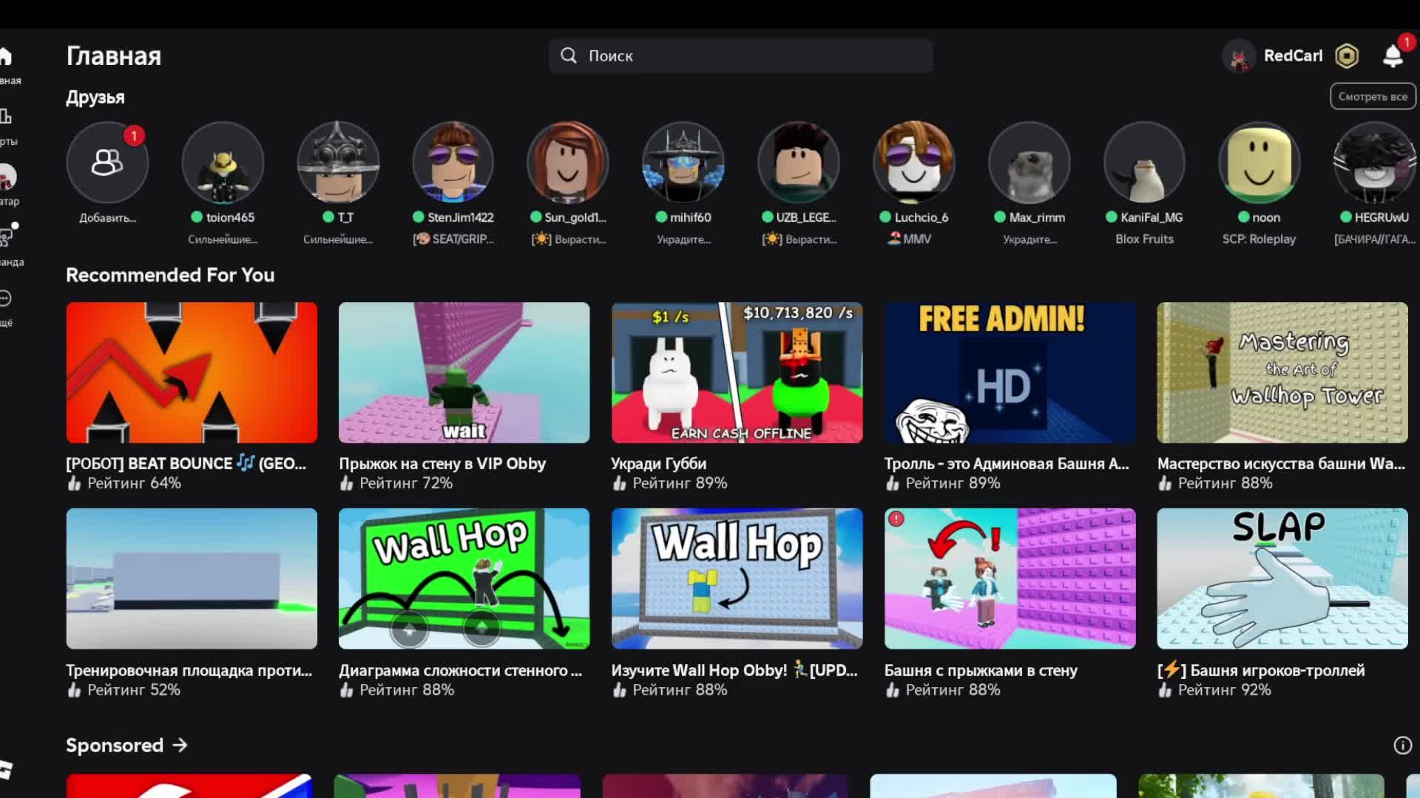The height and width of the screenshot is (798, 1420).
Task: Click Рейтинг 72% rating text
Action: point(406,483)
